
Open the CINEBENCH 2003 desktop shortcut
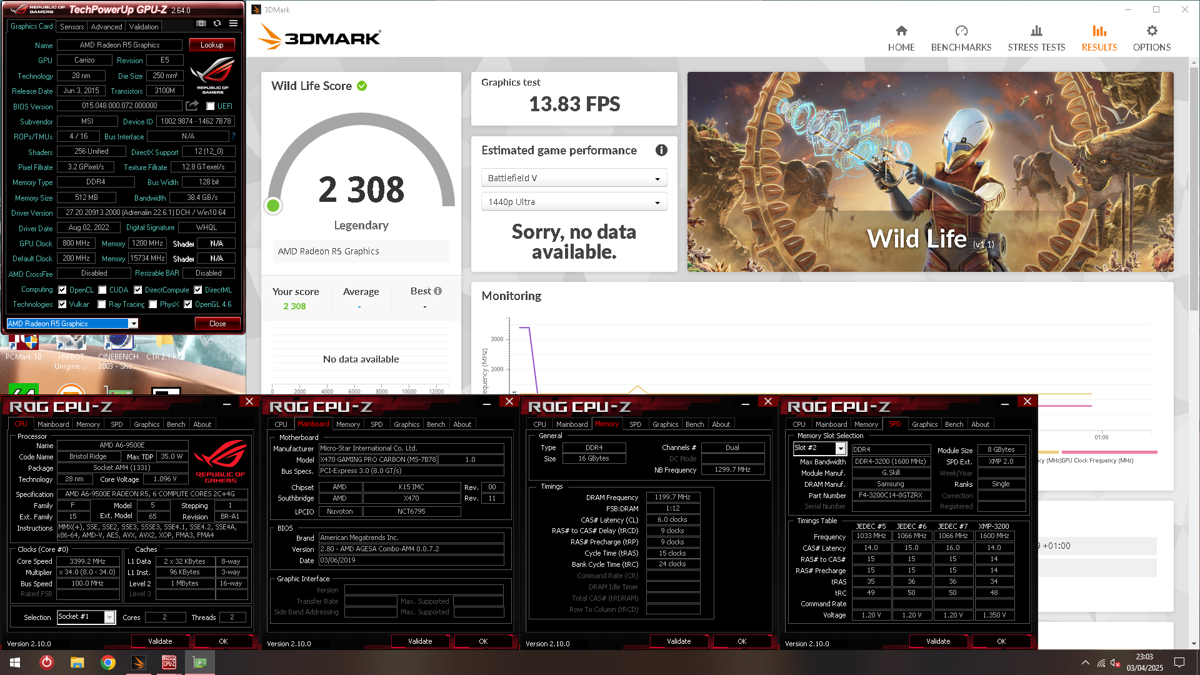coord(118,351)
